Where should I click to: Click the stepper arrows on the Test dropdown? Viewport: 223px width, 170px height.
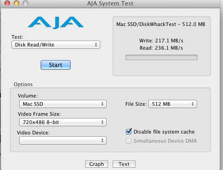coord(96,45)
